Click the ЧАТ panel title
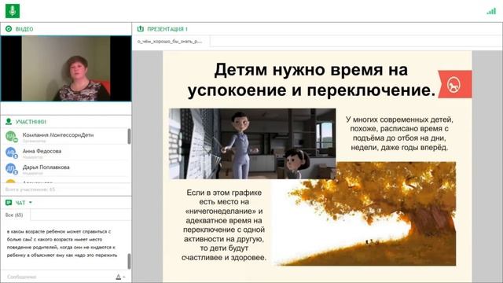Image resolution: width=503 pixels, height=283 pixels. [20, 203]
